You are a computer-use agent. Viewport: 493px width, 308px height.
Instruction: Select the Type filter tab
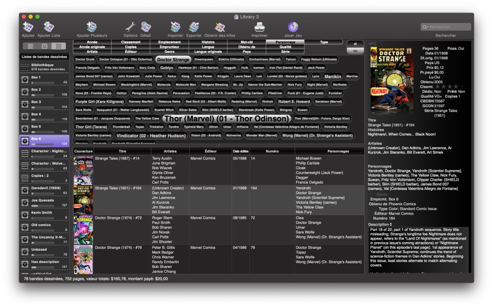pos(324,42)
